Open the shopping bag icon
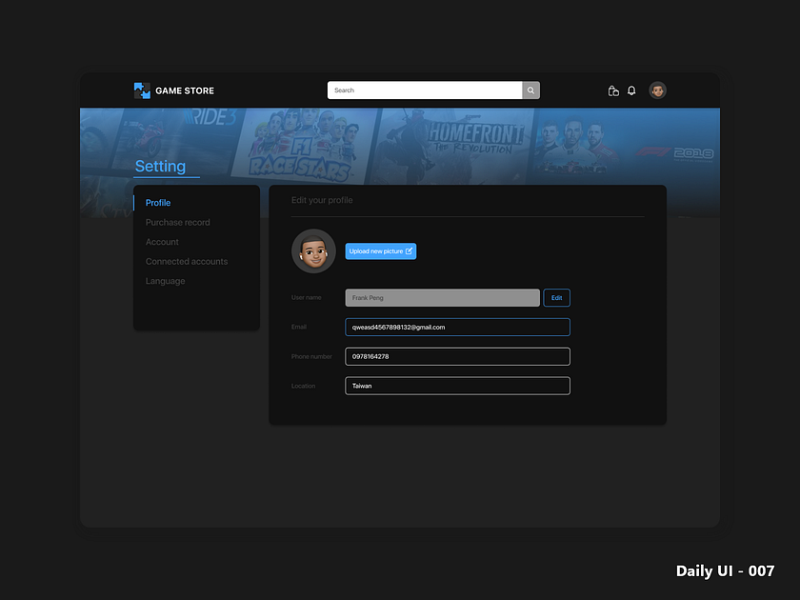The width and height of the screenshot is (800, 600). [x=613, y=90]
